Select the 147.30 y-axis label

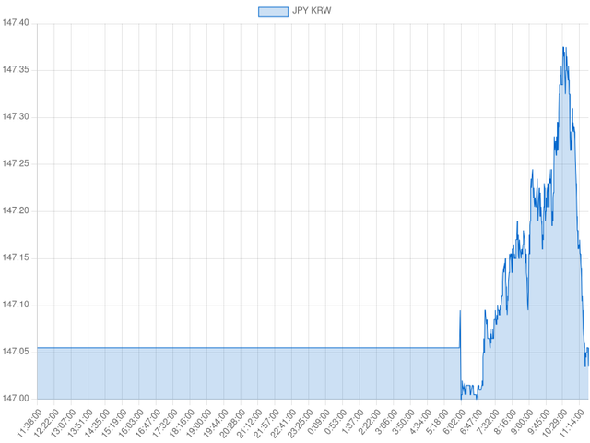16,117
